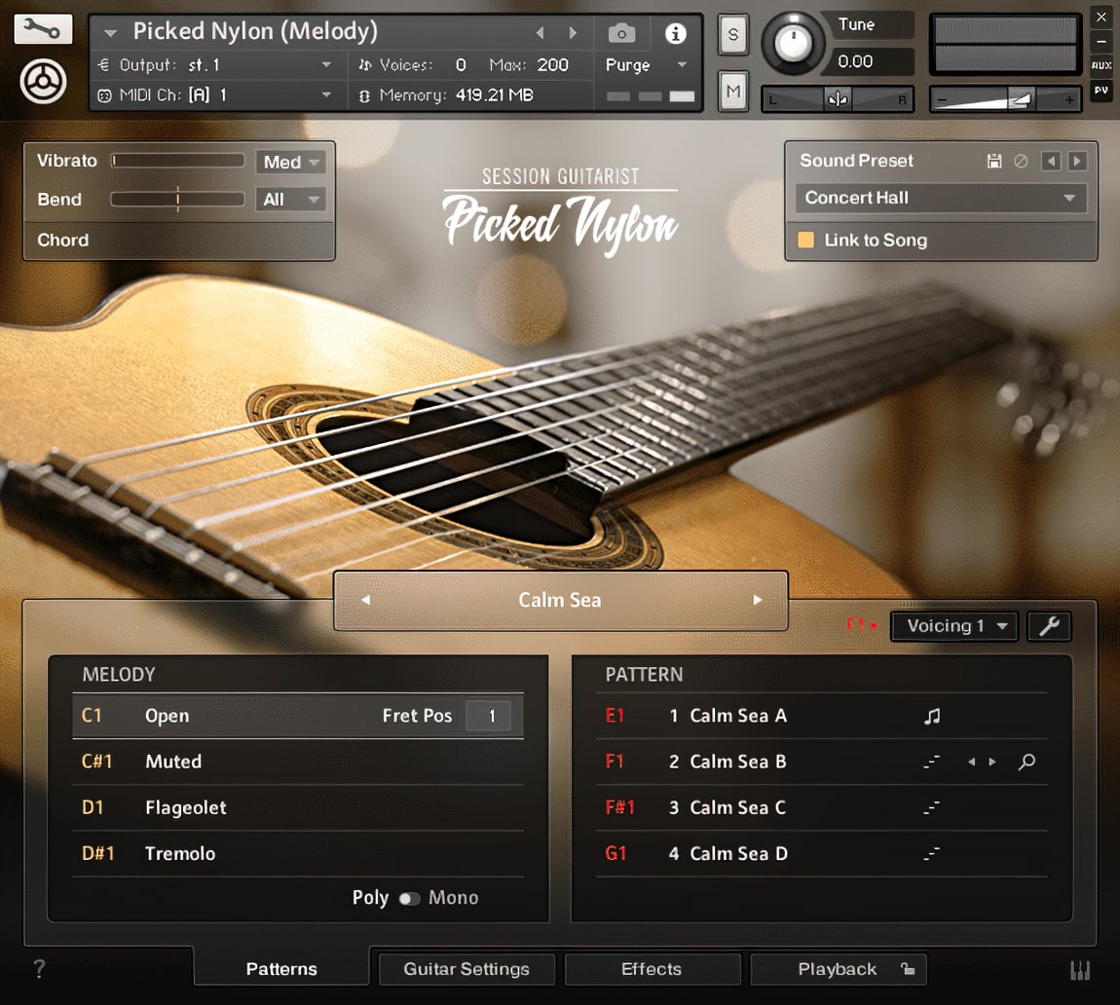The height and width of the screenshot is (1005, 1120).
Task: Open Voicing 1 dropdown
Action: pos(953,626)
